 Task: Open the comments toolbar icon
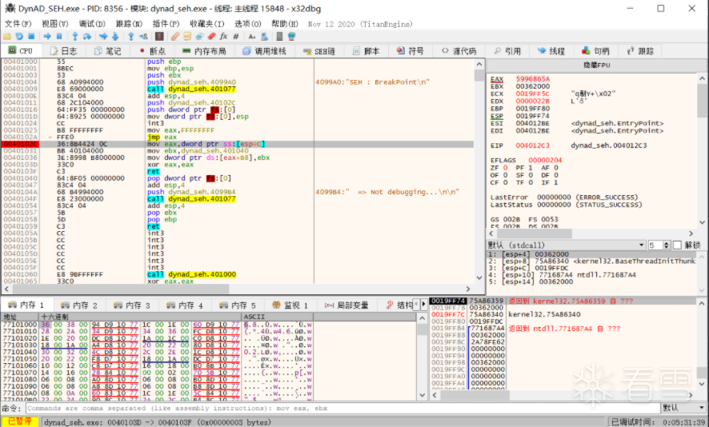pyautogui.click(x=187, y=37)
